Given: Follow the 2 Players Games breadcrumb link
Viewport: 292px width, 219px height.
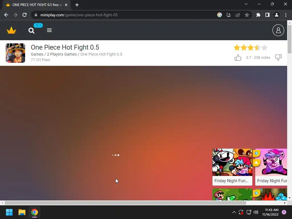Looking at the screenshot, I should click(x=62, y=54).
